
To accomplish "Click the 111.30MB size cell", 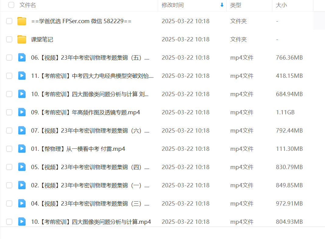I will pyautogui.click(x=289, y=149).
